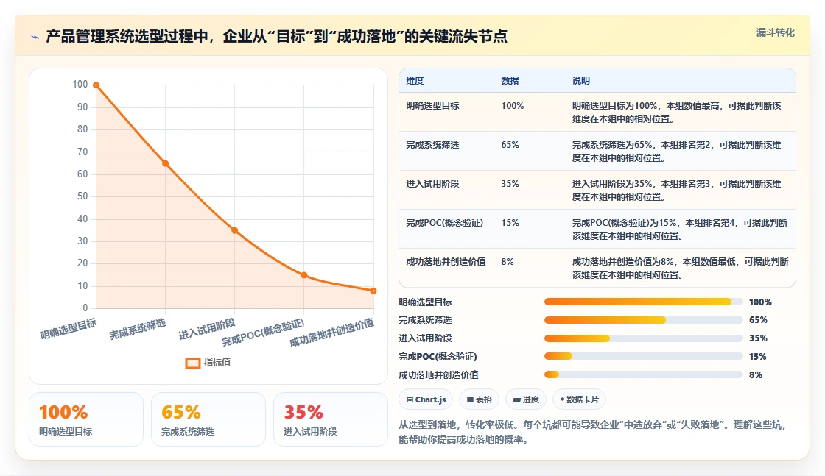Image resolution: width=825 pixels, height=476 pixels.
Task: Click the x-axis label 完成POC(概念验证)
Action: point(263,333)
